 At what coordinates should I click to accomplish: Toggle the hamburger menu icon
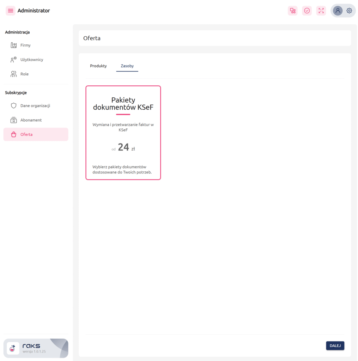[11, 11]
